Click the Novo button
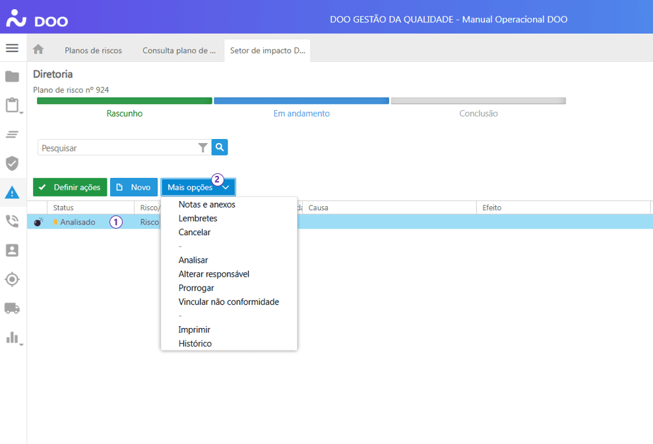Image resolution: width=653 pixels, height=444 pixels. 134,187
